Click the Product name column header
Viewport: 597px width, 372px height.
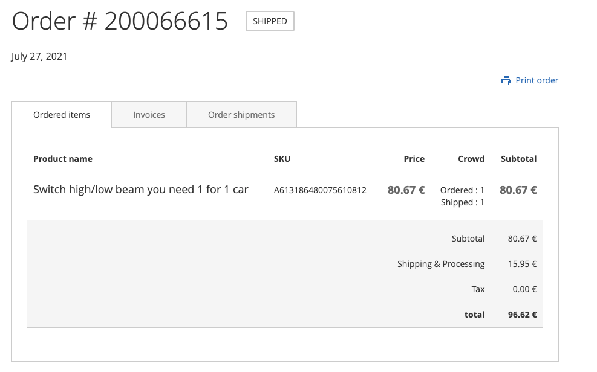pyautogui.click(x=63, y=159)
